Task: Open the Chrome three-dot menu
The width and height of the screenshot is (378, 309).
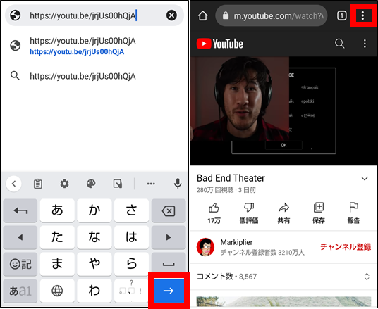Action: pos(362,15)
